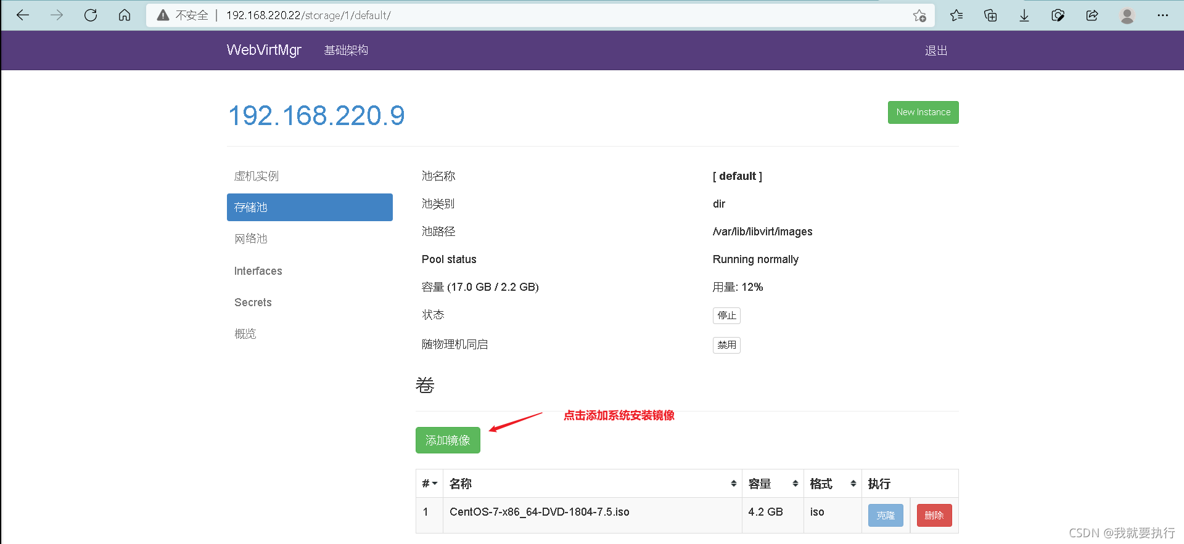Image resolution: width=1184 pixels, height=544 pixels.
Task: Click the 禁用 autostart button
Action: [x=726, y=345]
